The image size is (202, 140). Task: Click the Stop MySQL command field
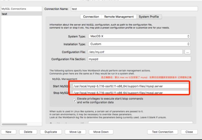pyautogui.click(x=131, y=92)
